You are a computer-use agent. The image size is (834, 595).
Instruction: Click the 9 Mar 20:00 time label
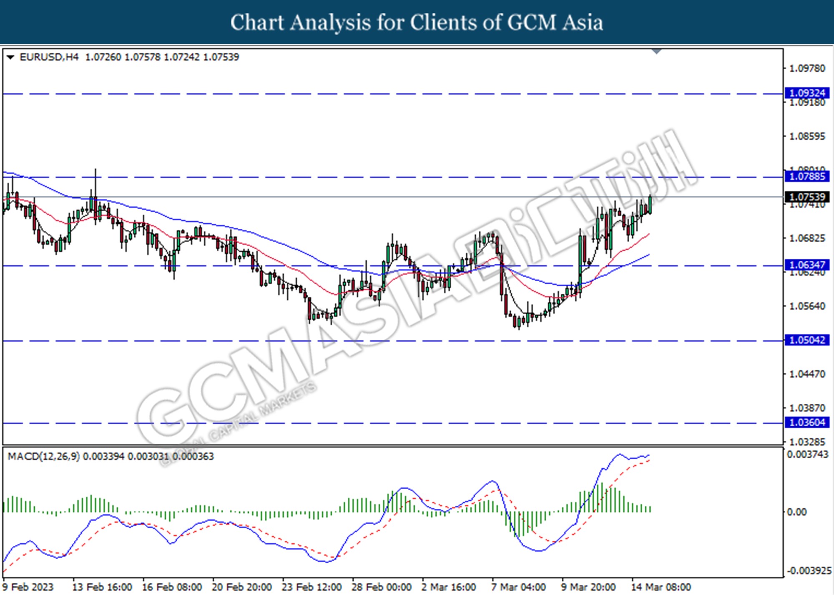point(588,587)
